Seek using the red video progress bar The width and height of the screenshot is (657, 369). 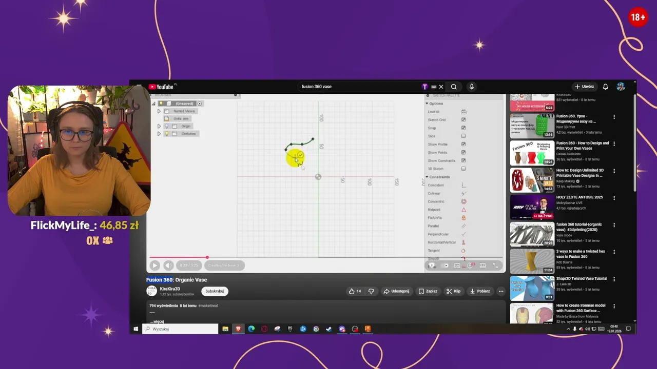pyautogui.click(x=326, y=257)
